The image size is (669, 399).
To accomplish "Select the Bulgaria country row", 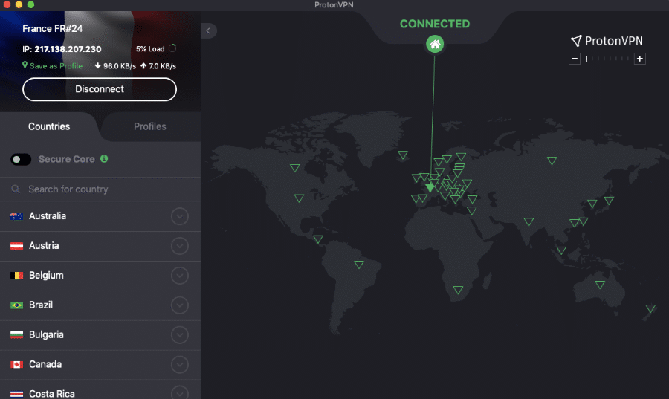I will coord(100,335).
